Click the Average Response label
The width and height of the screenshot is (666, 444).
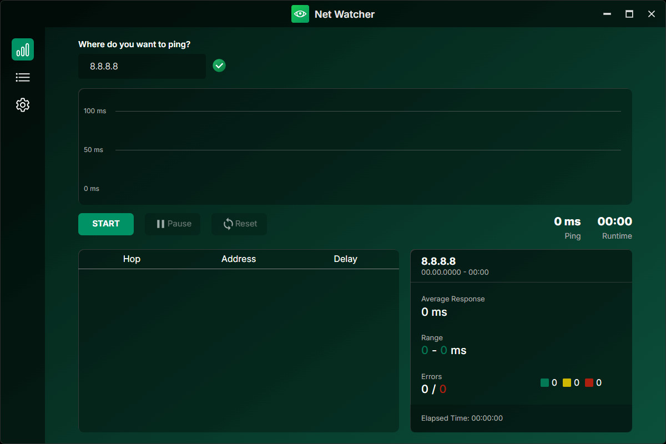pyautogui.click(x=453, y=299)
